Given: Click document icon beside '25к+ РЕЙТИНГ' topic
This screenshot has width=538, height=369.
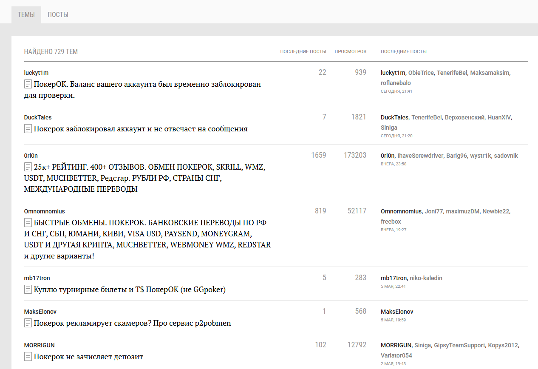Looking at the screenshot, I should click(x=28, y=167).
